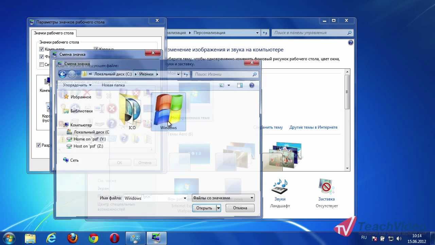Open the file type filter dropdown
The width and height of the screenshot is (435, 245).
click(223, 198)
